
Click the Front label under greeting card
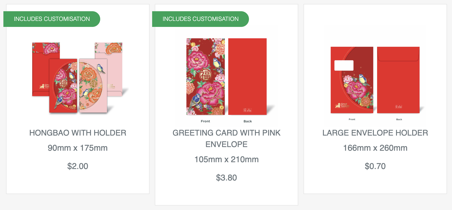[205, 121]
